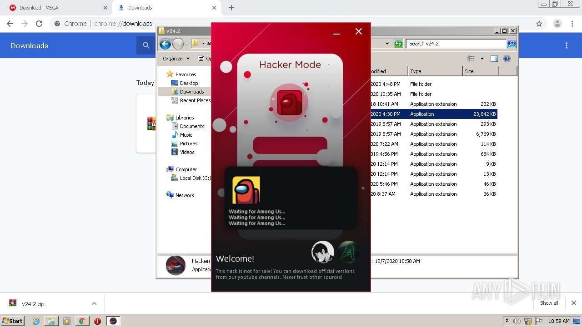
Task: Click the Show all downloads button
Action: pos(549,303)
